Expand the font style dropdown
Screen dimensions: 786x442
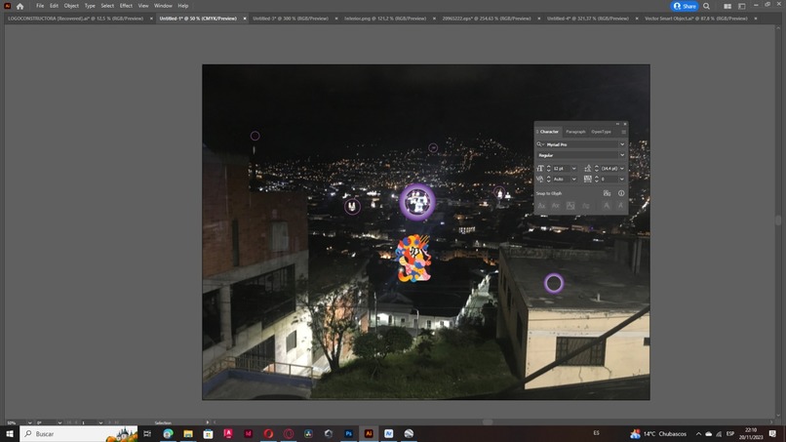[622, 155]
